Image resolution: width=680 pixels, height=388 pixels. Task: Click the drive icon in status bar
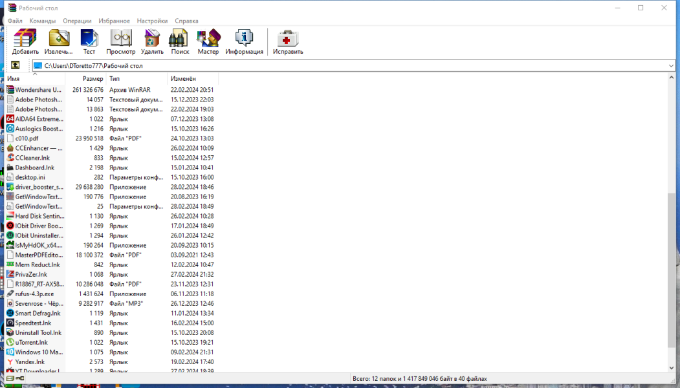(10, 378)
